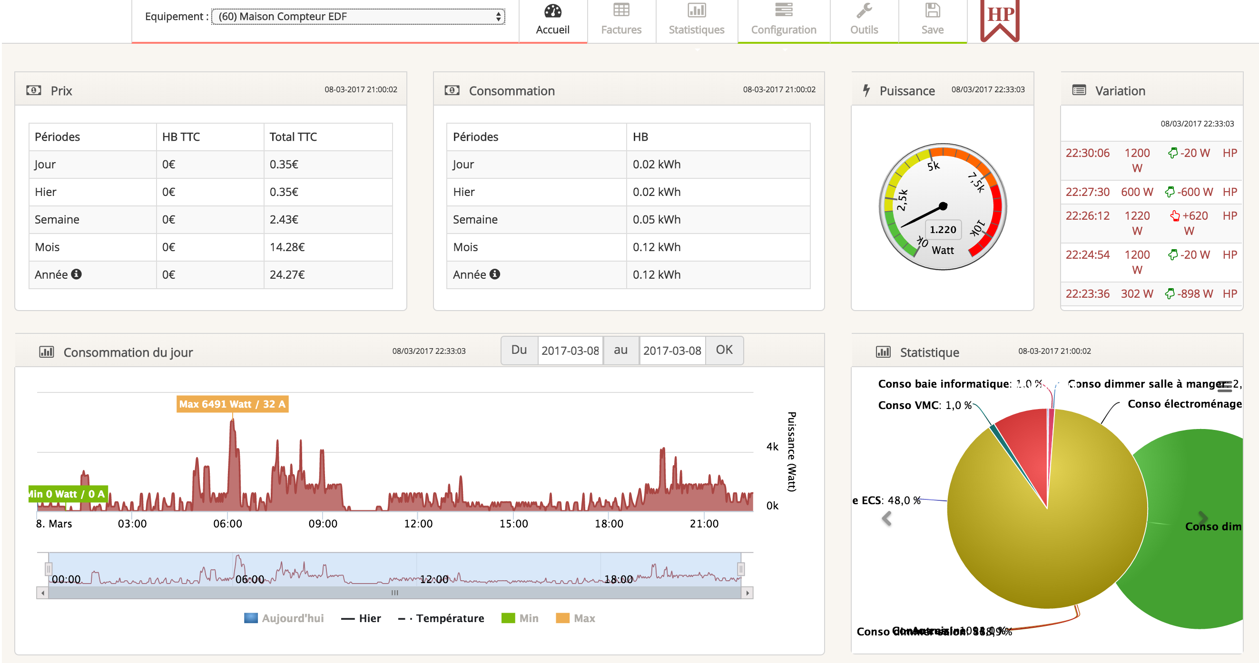The image size is (1259, 663).
Task: Click the OK button for date range
Action: pyautogui.click(x=724, y=350)
